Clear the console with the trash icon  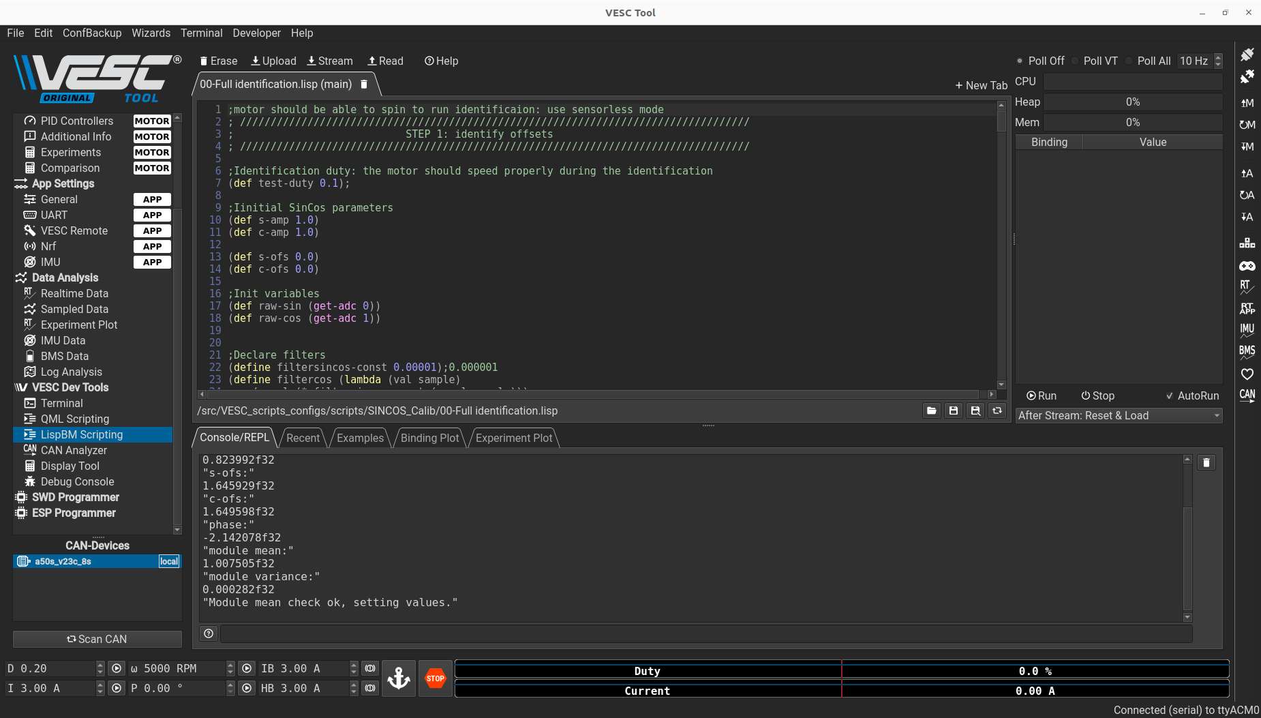coord(1206,463)
